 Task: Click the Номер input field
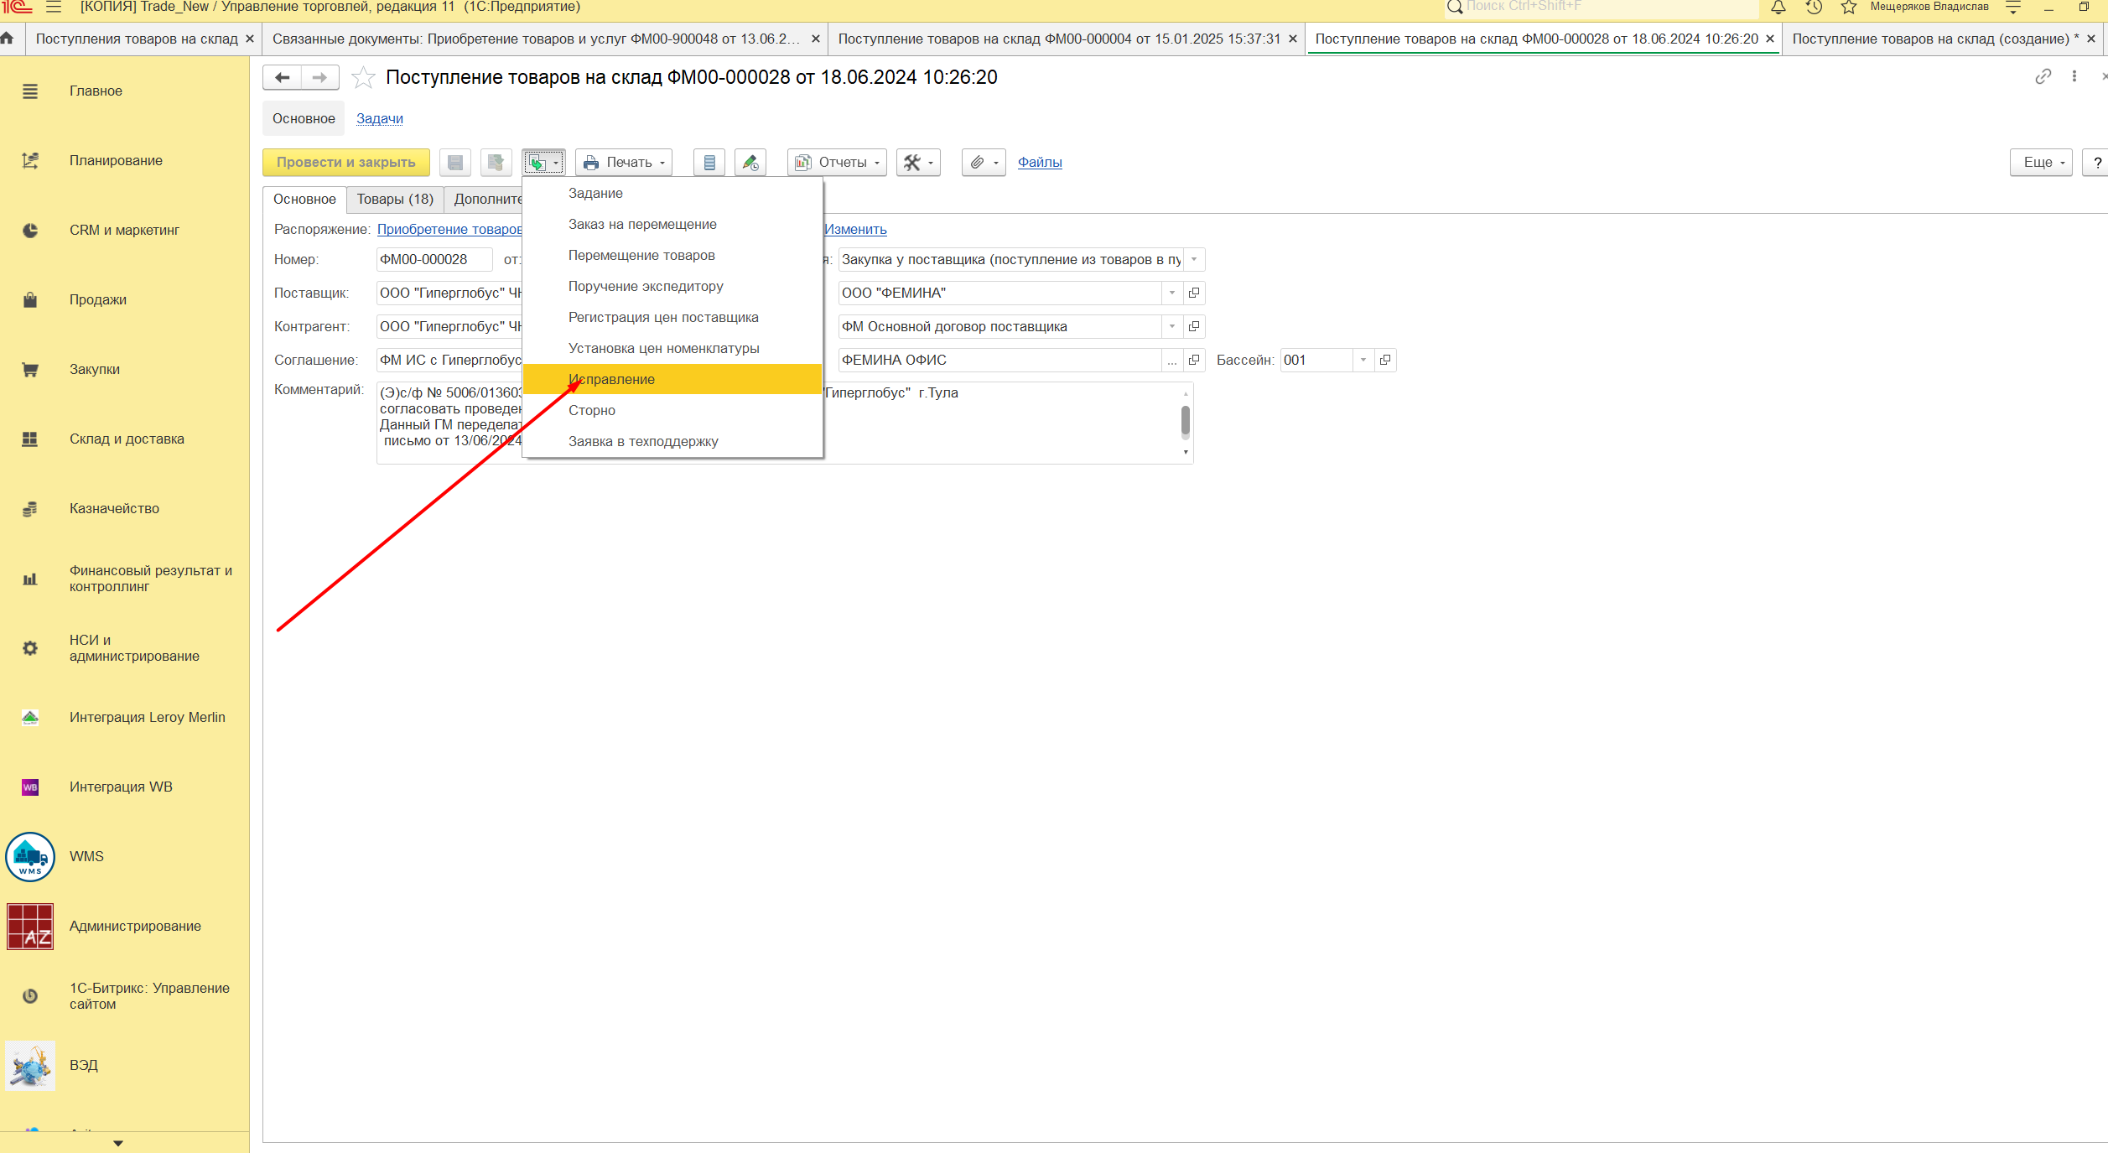pos(434,259)
